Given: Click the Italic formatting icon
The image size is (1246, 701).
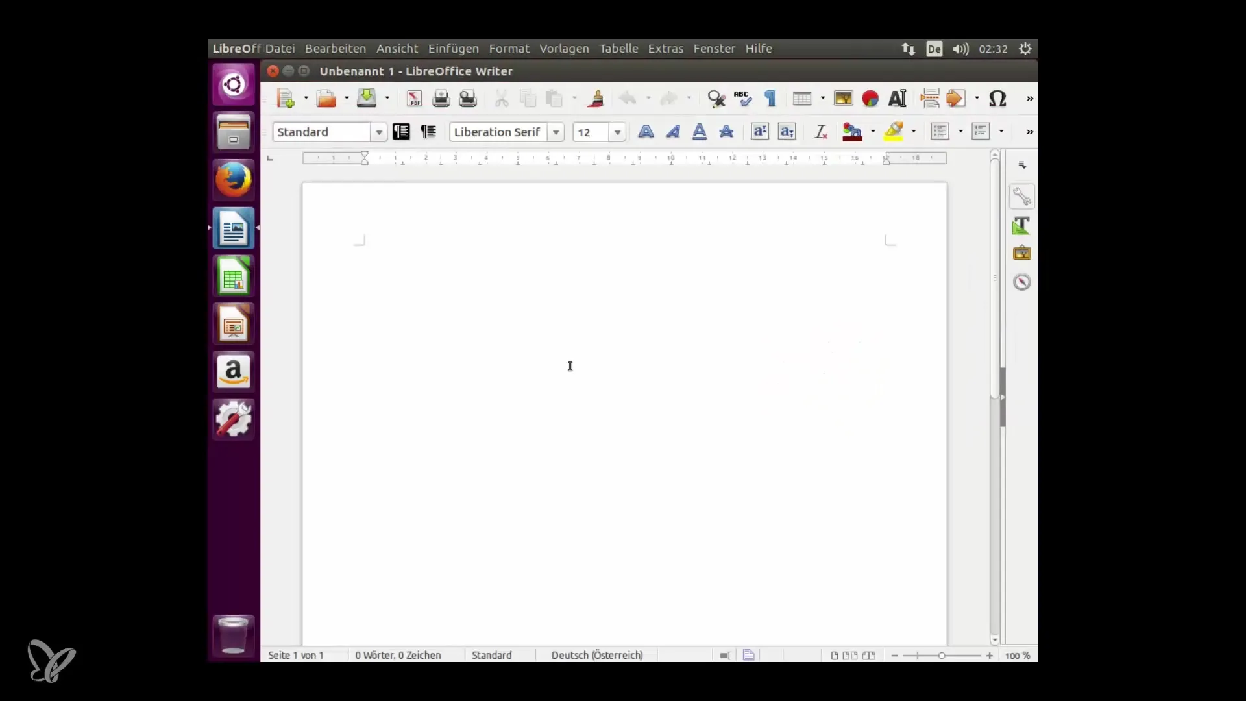Looking at the screenshot, I should point(673,132).
